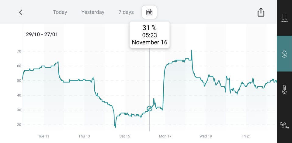The image size is (292, 143).
Task: Tap the Mon 17 date label
Action: tap(165, 136)
